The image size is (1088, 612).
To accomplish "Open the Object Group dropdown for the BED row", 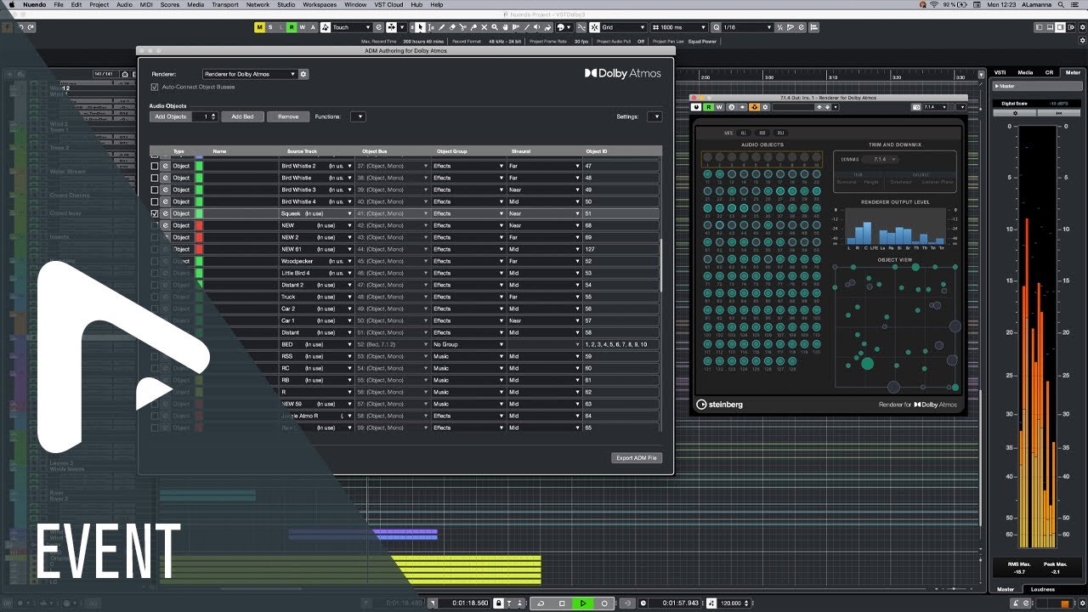I will coord(468,344).
